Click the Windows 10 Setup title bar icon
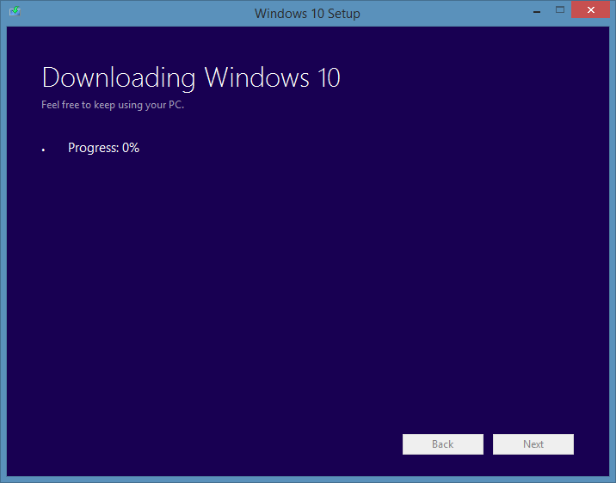The width and height of the screenshot is (616, 483). pos(15,11)
